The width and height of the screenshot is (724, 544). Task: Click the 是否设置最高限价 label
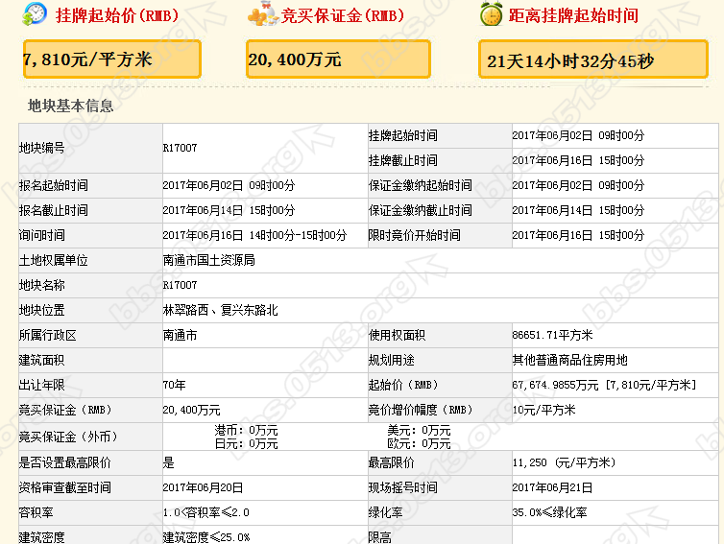pos(65,462)
